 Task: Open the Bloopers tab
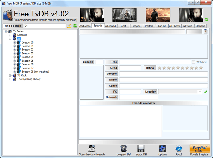point(200,26)
